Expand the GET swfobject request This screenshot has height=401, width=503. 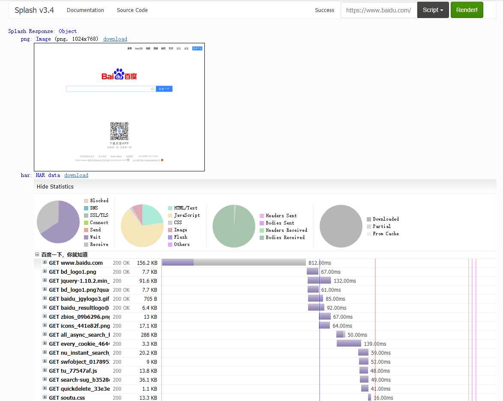45,361
